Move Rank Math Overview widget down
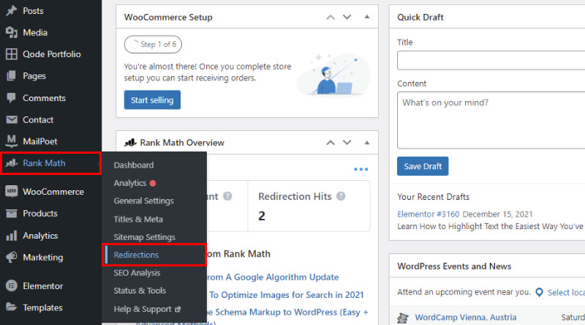The height and width of the screenshot is (325, 585). click(347, 143)
